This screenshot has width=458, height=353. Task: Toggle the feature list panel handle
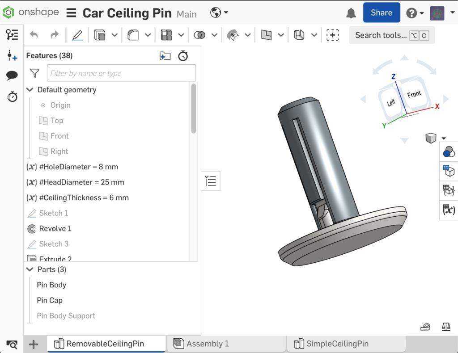pyautogui.click(x=211, y=181)
